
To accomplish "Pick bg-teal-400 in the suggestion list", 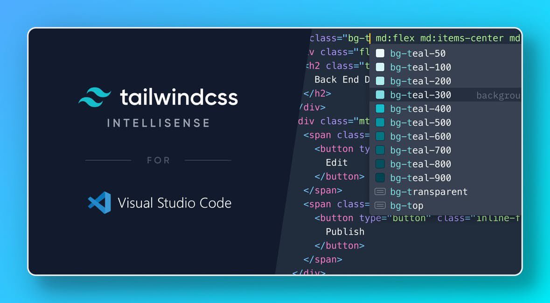I will [x=446, y=108].
